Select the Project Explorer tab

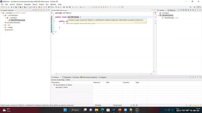pos(8,10)
